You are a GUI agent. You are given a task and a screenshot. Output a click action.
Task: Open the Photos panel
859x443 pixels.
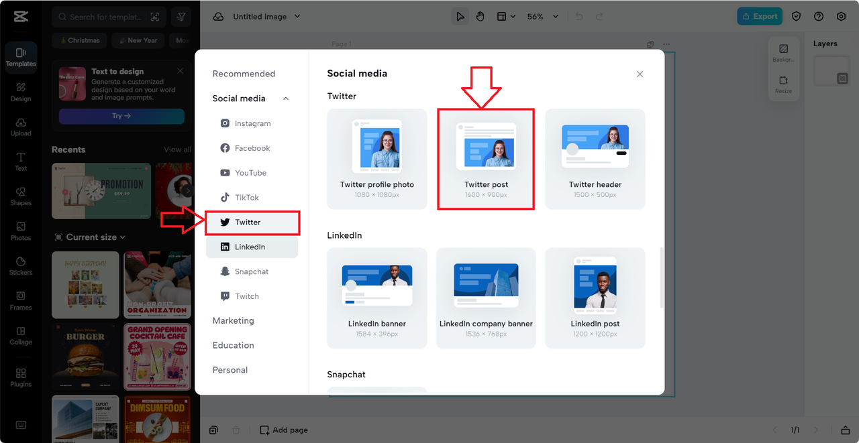coord(21,231)
